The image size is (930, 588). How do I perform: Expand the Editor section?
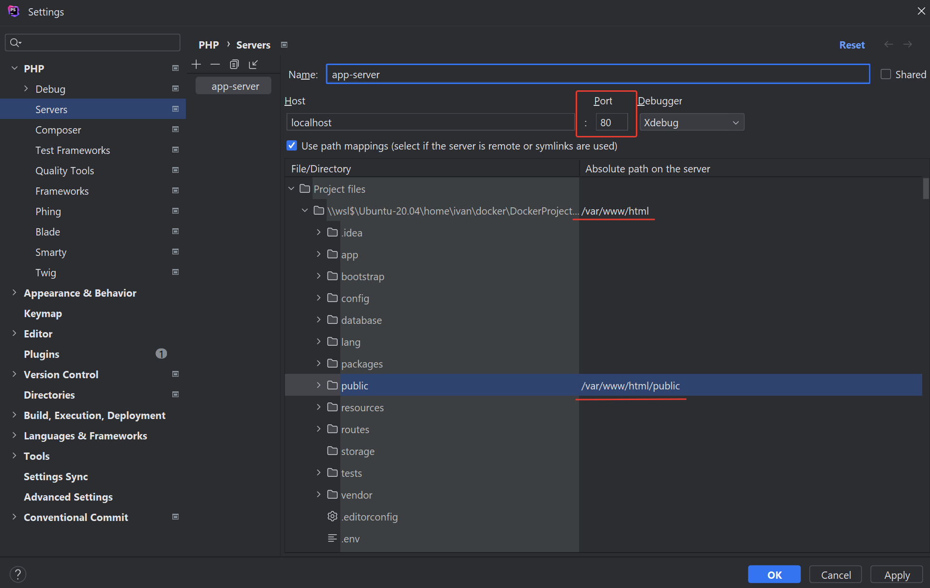[x=15, y=334]
